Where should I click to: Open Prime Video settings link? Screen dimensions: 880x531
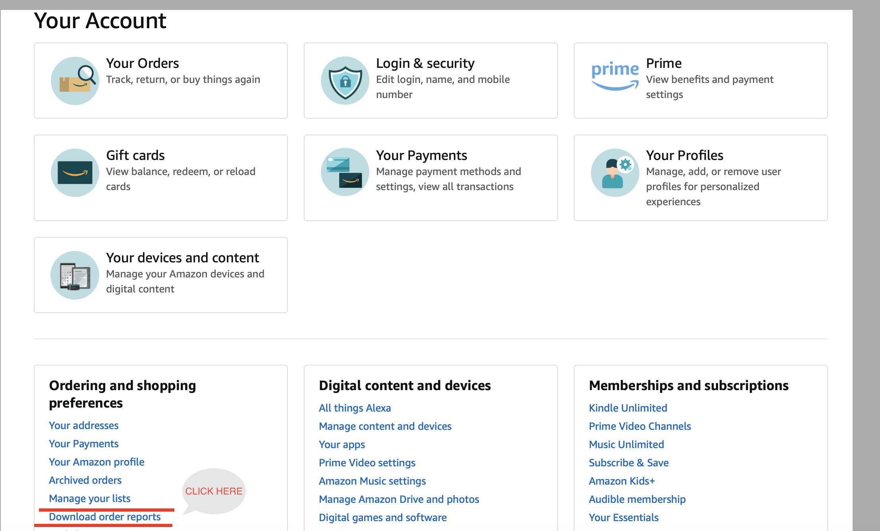click(x=367, y=463)
